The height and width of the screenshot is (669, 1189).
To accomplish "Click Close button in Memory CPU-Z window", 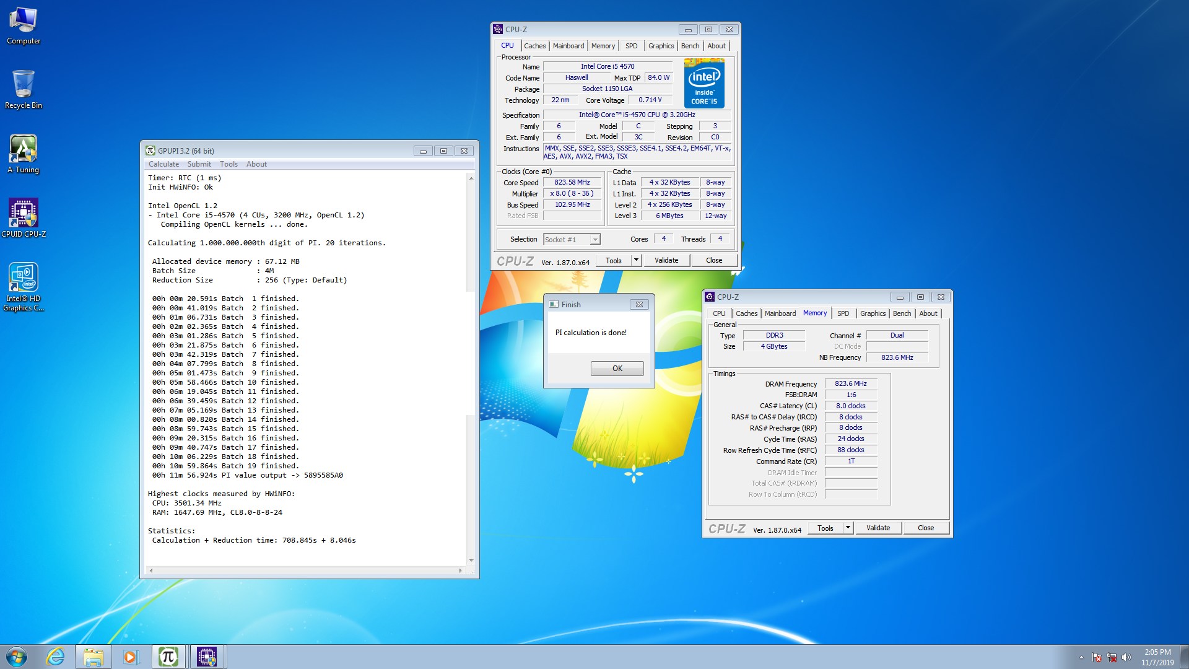I will pyautogui.click(x=926, y=528).
